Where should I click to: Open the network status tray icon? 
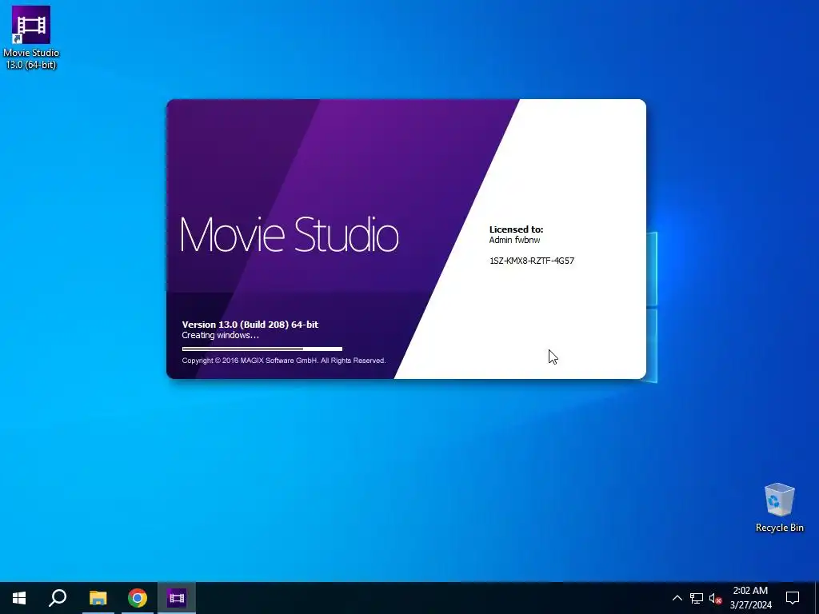pos(697,598)
